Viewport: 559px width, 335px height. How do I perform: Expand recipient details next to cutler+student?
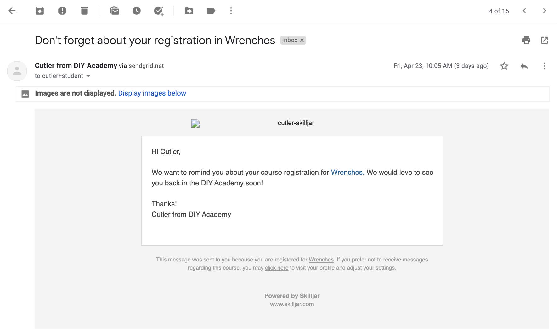pos(88,76)
